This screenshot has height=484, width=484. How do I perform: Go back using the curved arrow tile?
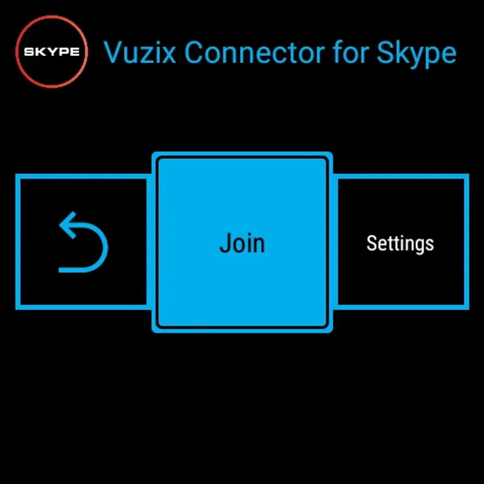pyautogui.click(x=84, y=242)
